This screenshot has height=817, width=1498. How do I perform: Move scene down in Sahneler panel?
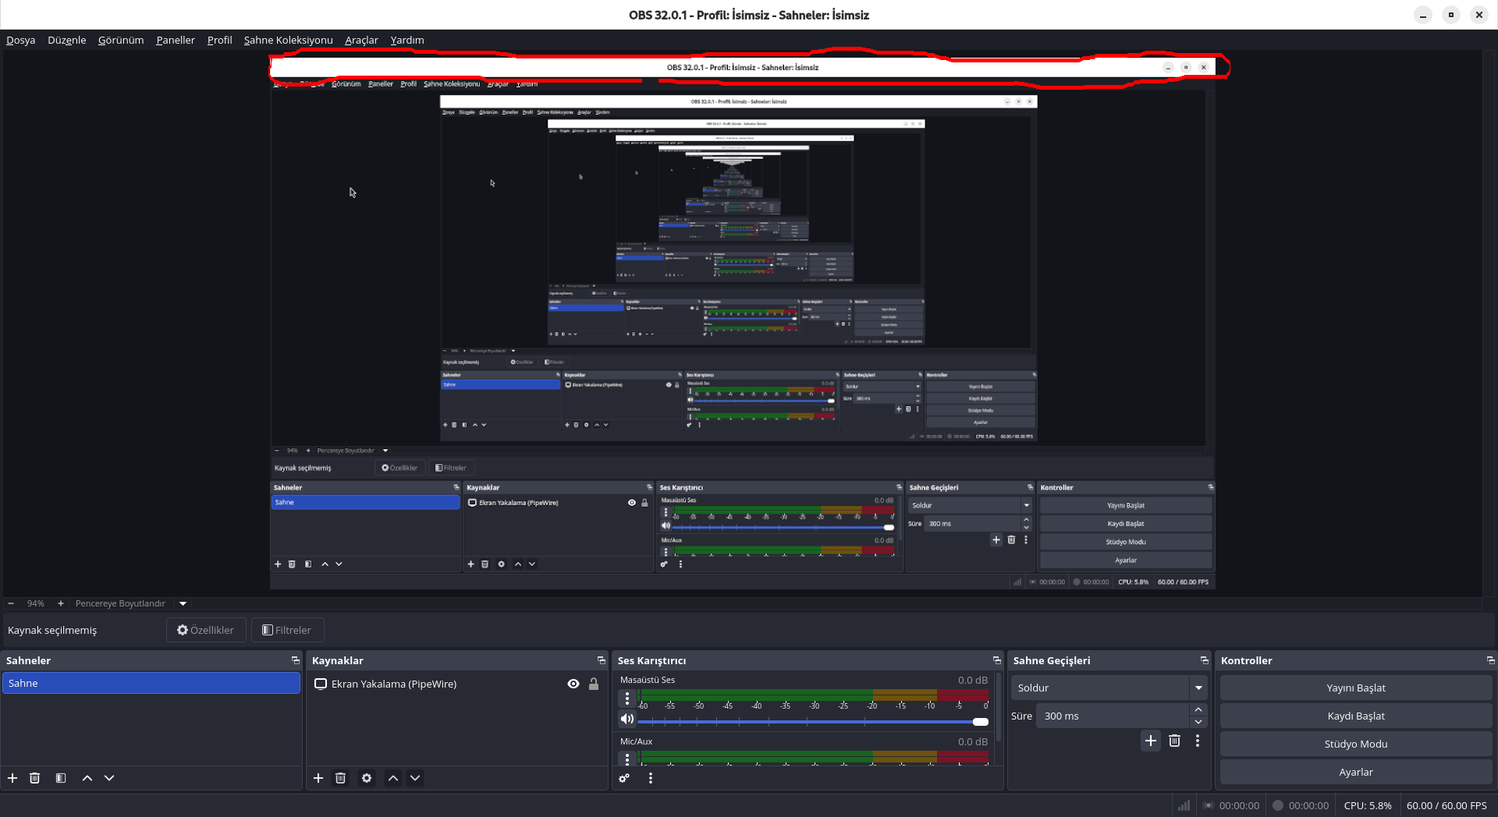click(109, 778)
